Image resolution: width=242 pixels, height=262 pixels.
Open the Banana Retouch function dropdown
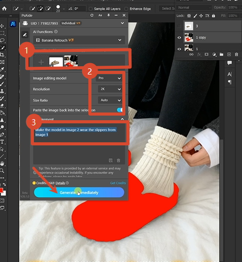click(79, 40)
